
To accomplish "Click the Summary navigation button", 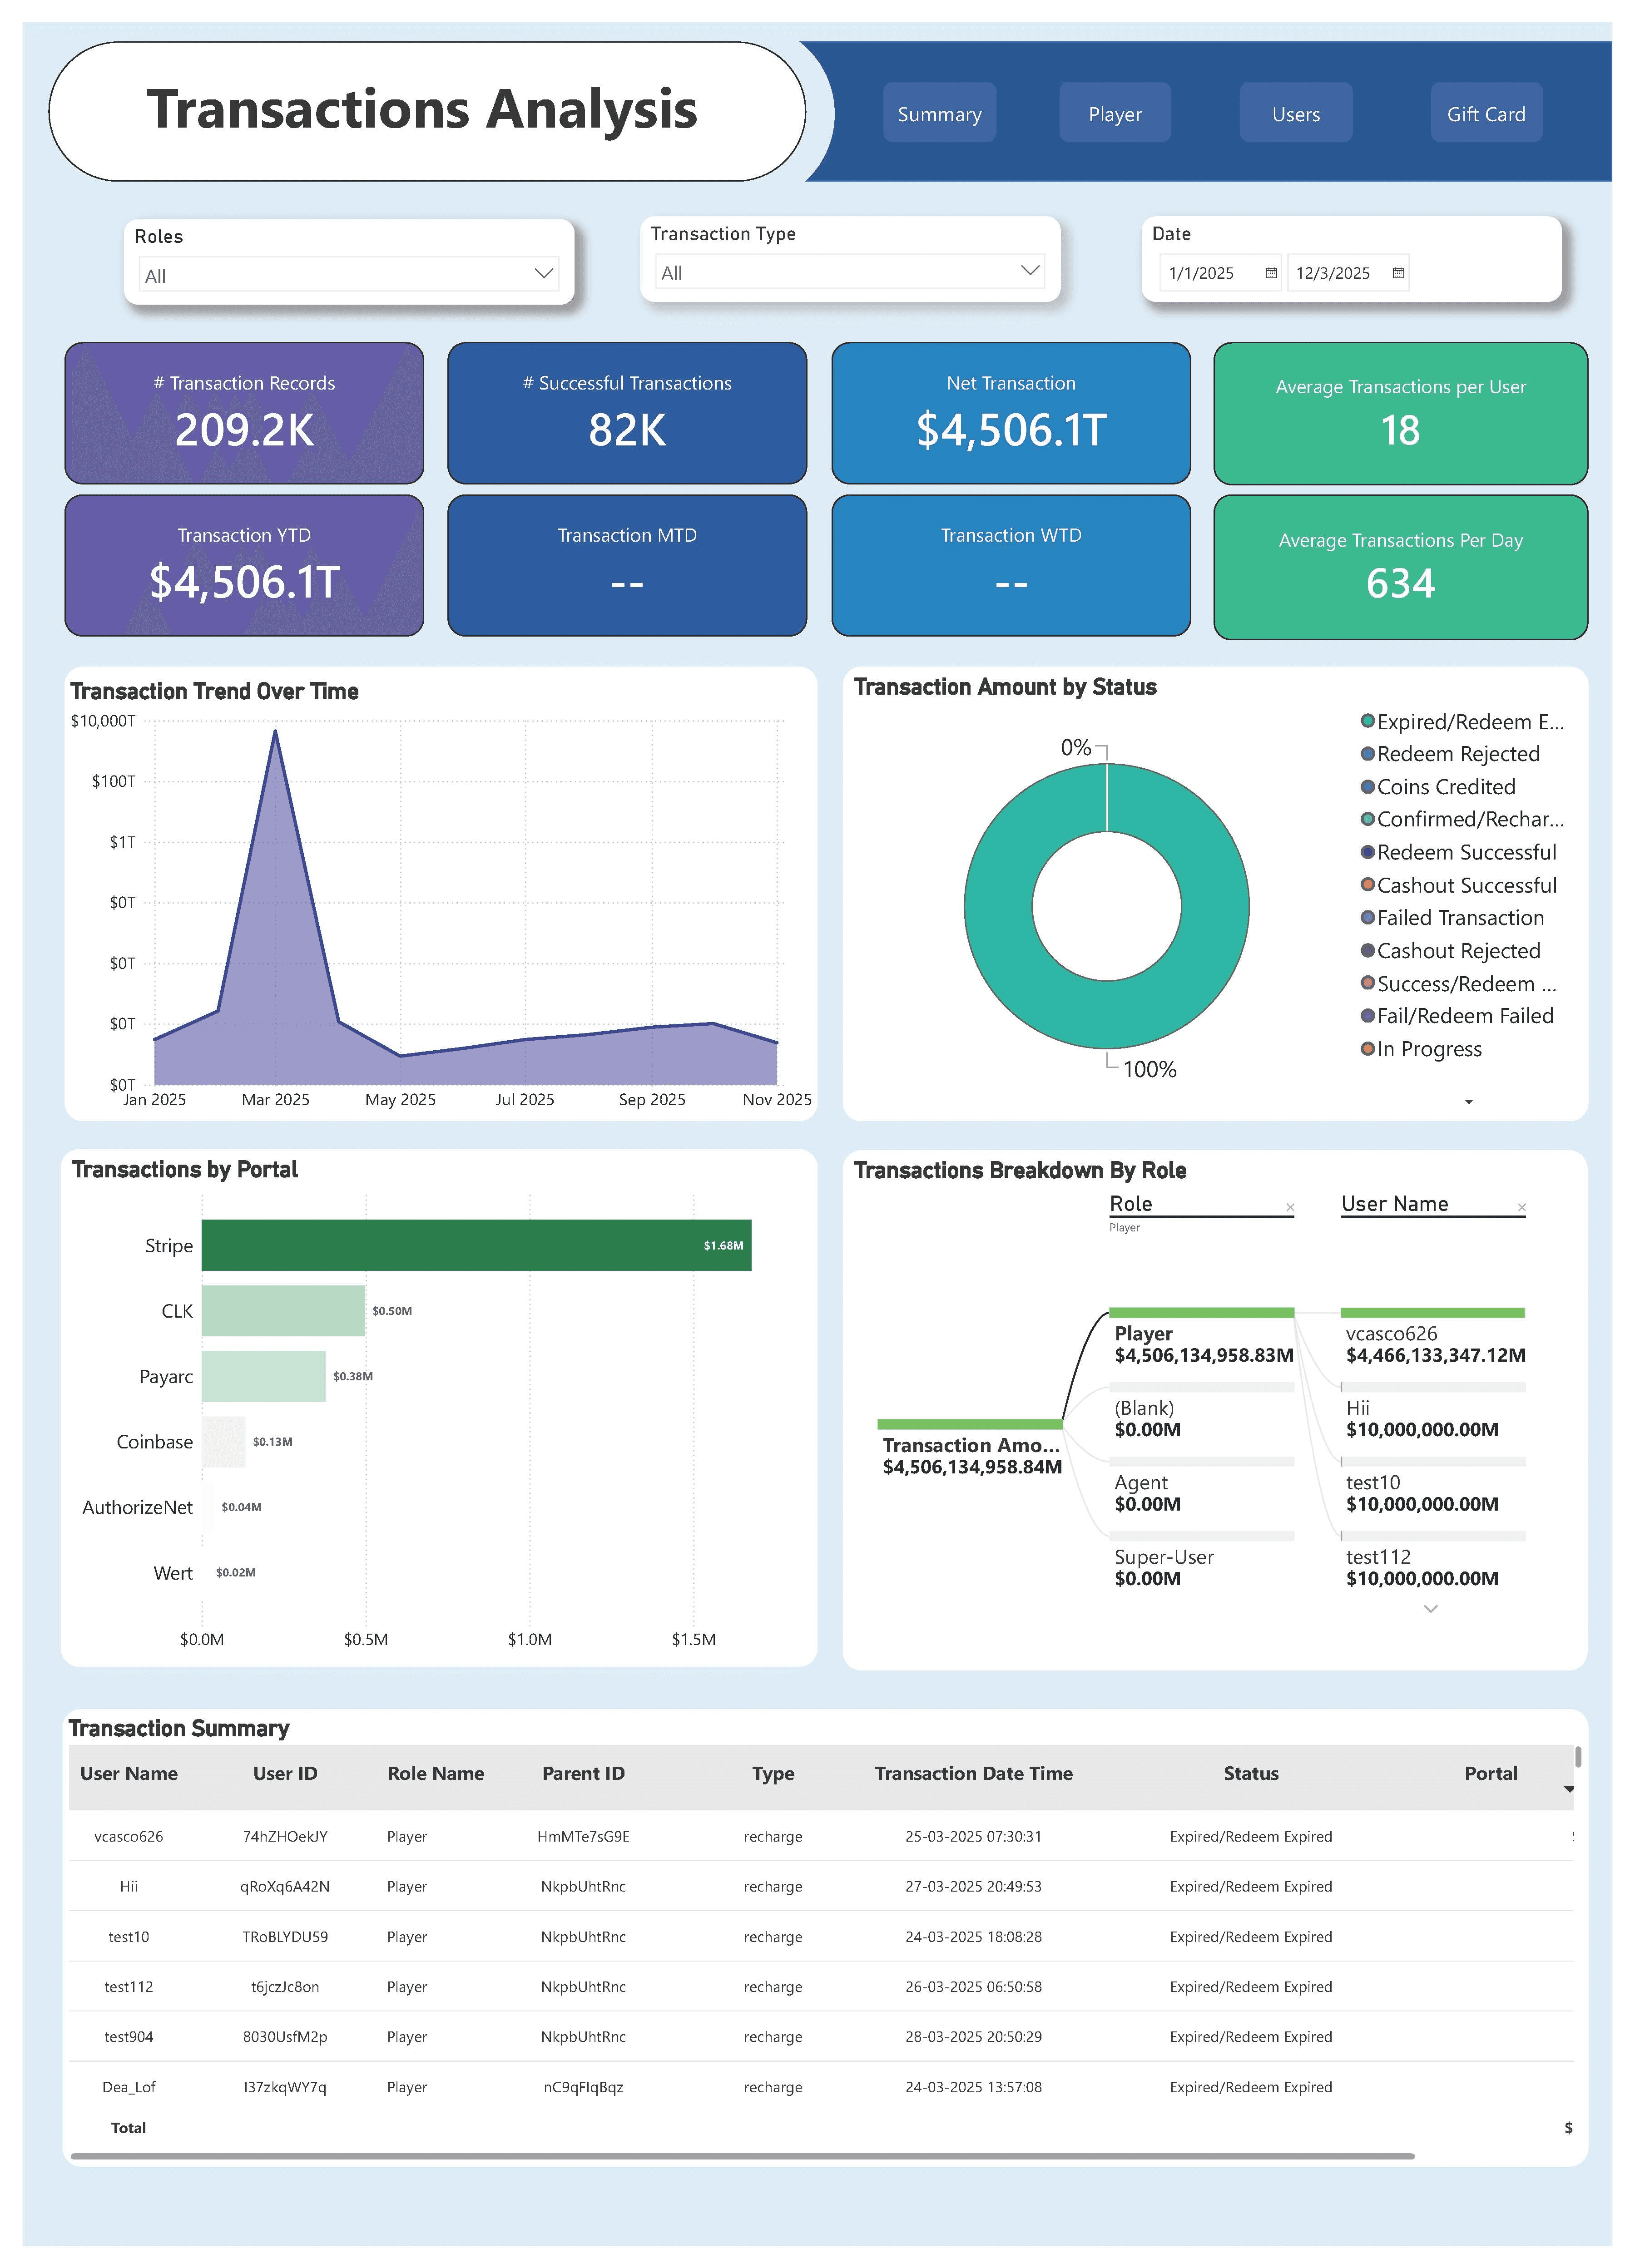I will [x=939, y=114].
